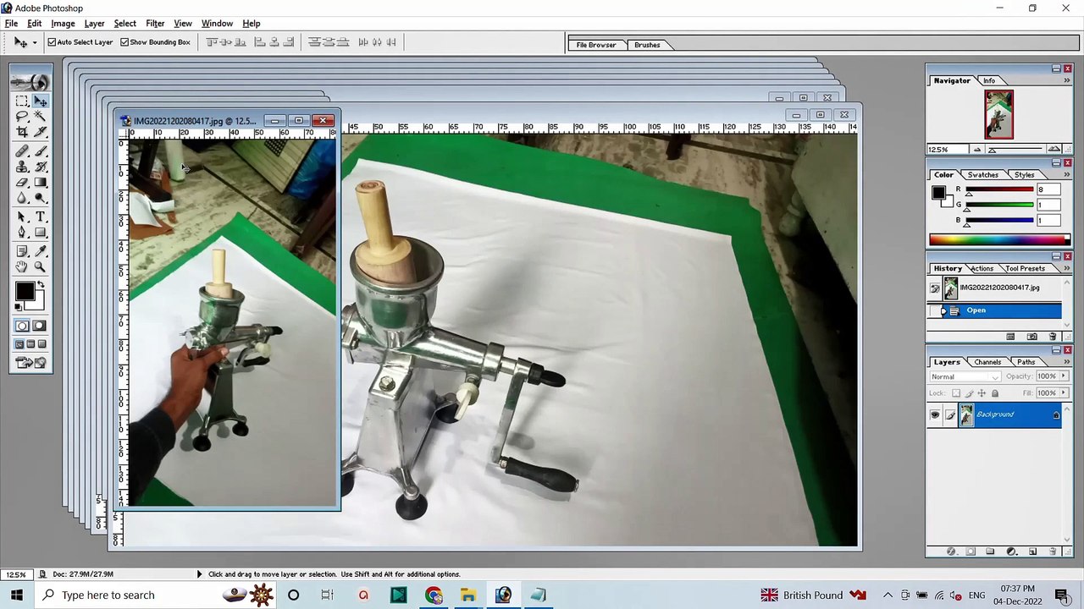
Task: Select the Move tool in the toolbox
Action: click(40, 101)
